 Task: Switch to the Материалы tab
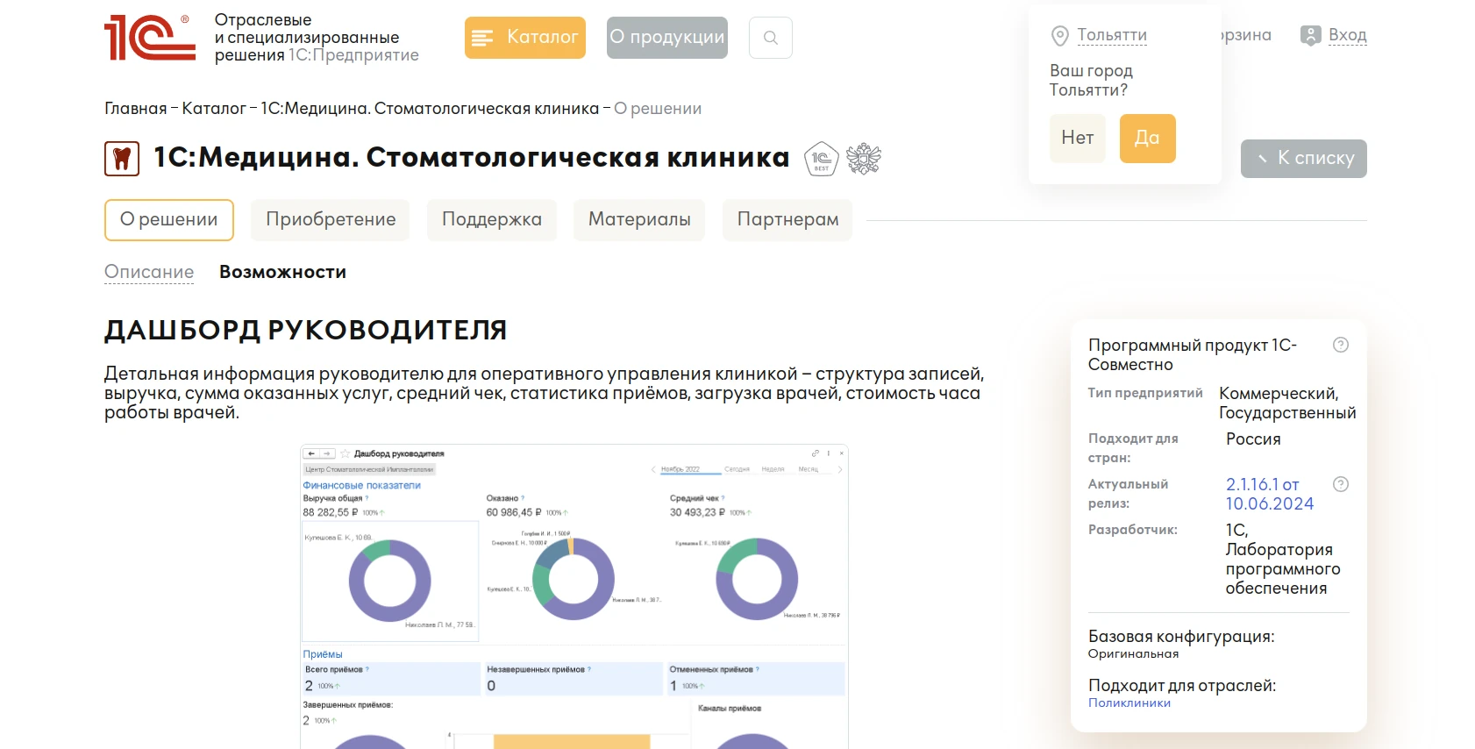pos(639,220)
